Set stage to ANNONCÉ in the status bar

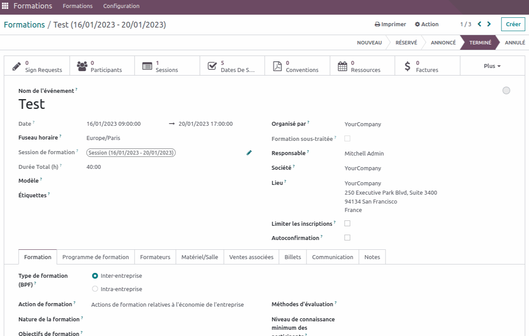pos(443,42)
